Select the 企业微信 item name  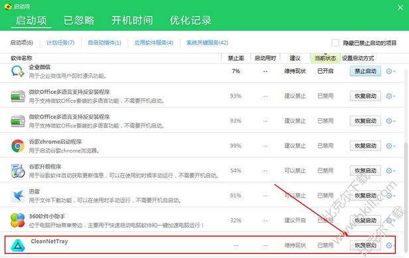point(40,67)
